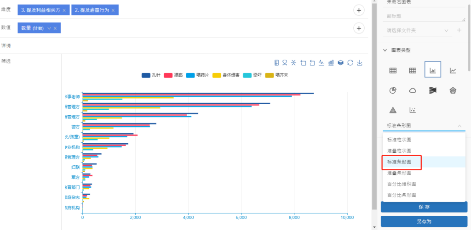This screenshot has width=471, height=230.
Task: Select the bar chart type icon
Action: pos(433,70)
